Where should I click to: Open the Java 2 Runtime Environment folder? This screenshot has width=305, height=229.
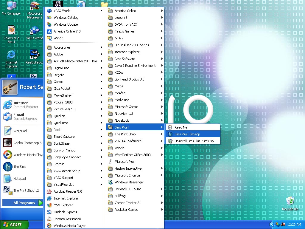click(x=135, y=66)
